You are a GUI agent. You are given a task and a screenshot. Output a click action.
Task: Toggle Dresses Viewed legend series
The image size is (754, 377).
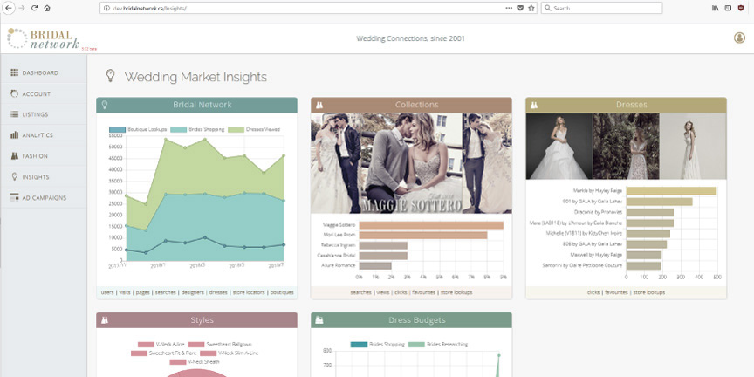coord(253,129)
